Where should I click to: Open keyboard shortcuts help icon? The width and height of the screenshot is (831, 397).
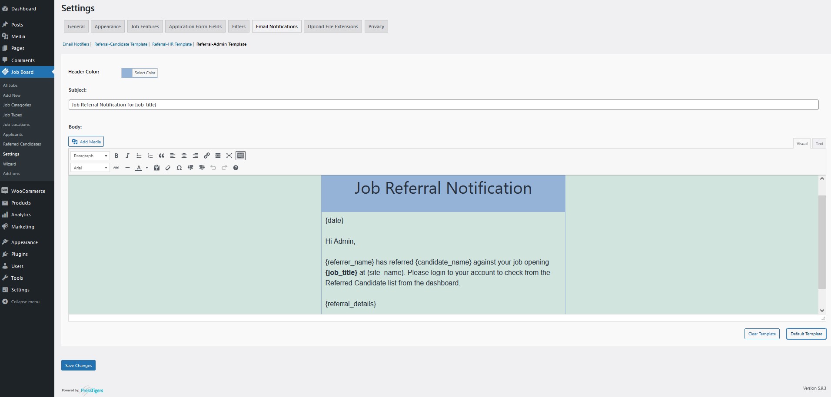[236, 168]
